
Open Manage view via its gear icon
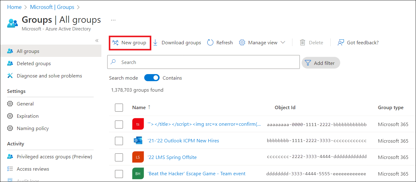(242, 42)
